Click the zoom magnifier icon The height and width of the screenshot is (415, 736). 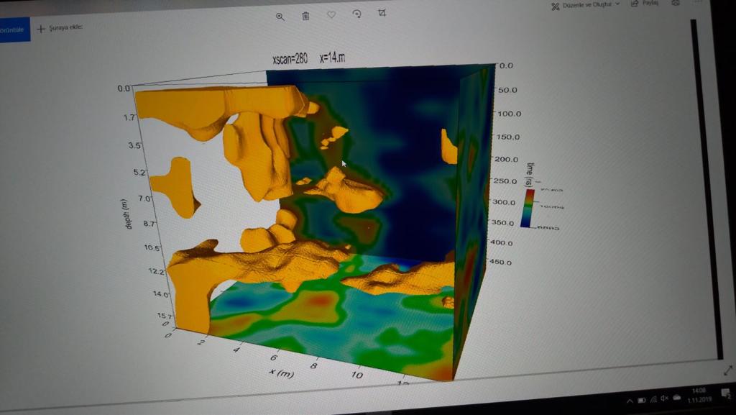coord(280,17)
